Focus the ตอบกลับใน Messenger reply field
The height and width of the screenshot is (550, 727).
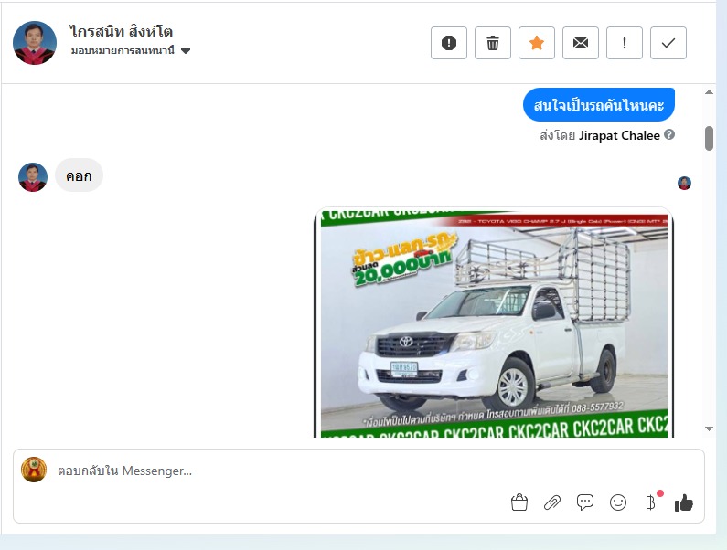click(358, 471)
